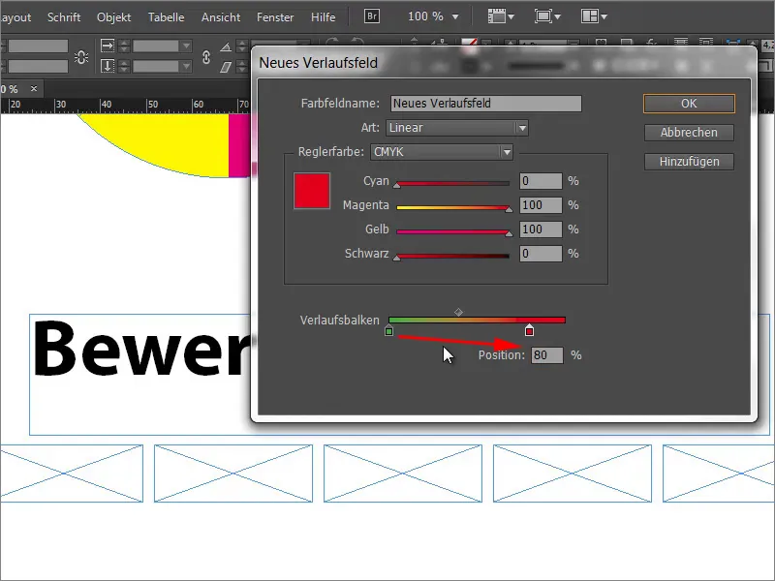The width and height of the screenshot is (775, 581).
Task: Open the screen mode icon menu
Action: 547,16
